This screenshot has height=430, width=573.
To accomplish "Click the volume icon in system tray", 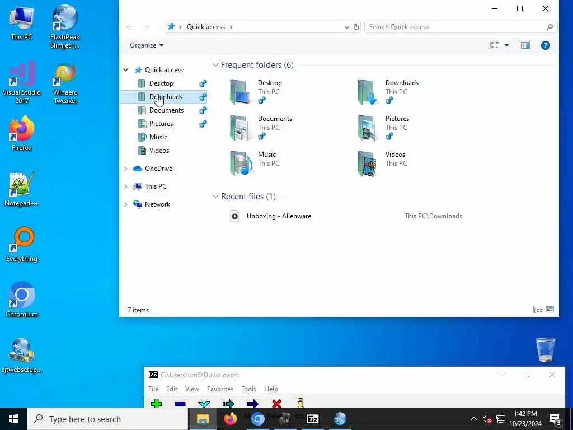I will tap(487, 419).
